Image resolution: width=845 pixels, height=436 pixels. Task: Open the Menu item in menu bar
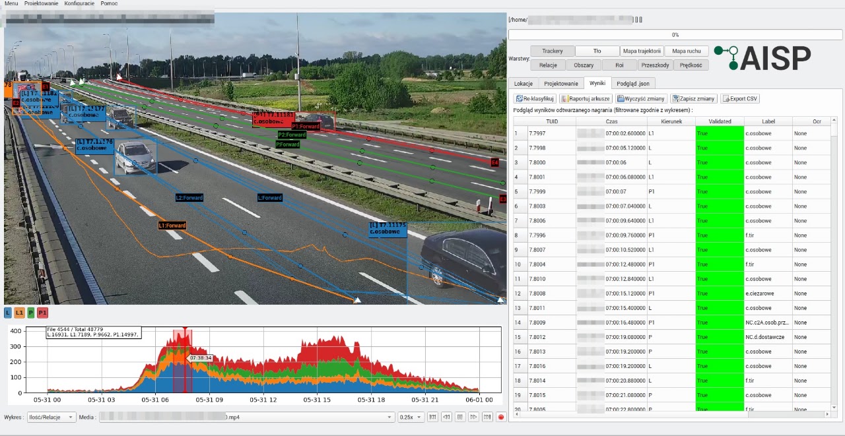(11, 4)
